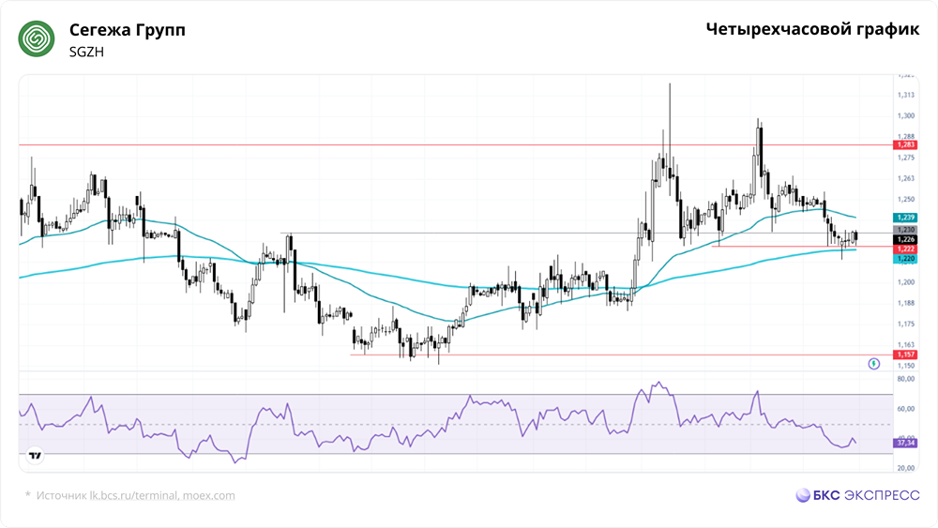Select the teal 1,239 moving average label
The image size is (938, 528).
tap(905, 218)
